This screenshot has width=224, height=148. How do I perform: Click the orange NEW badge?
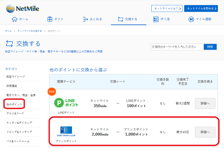coord(52,92)
